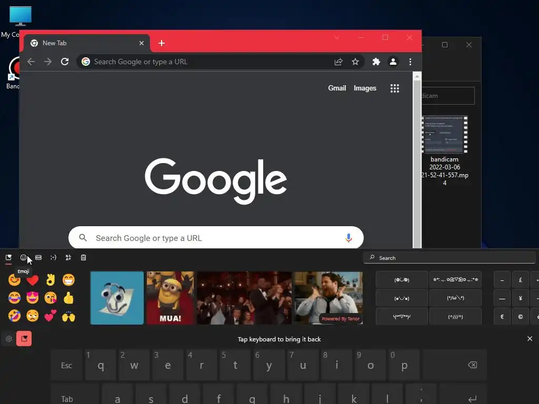Tap the q key on touch keyboard
539x404 pixels.
101,365
